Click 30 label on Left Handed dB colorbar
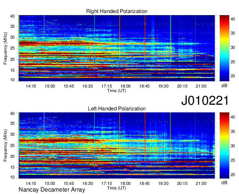 point(233,146)
